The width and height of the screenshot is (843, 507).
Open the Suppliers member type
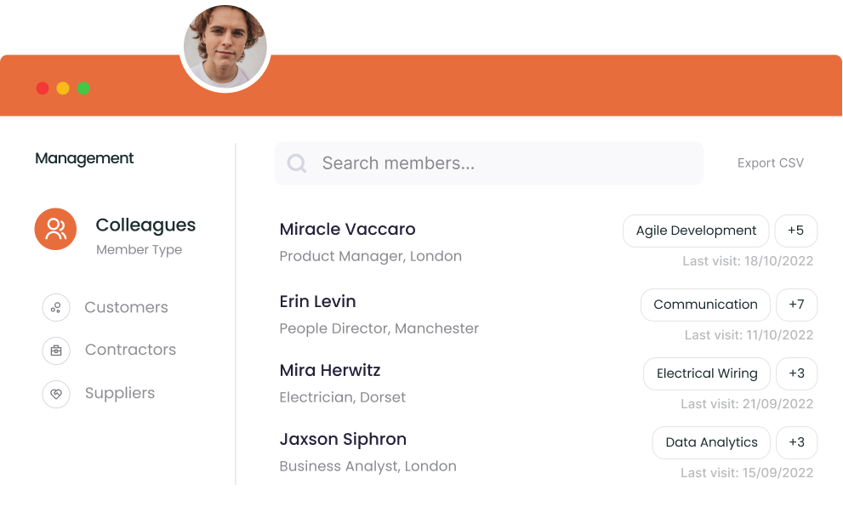[x=120, y=394]
